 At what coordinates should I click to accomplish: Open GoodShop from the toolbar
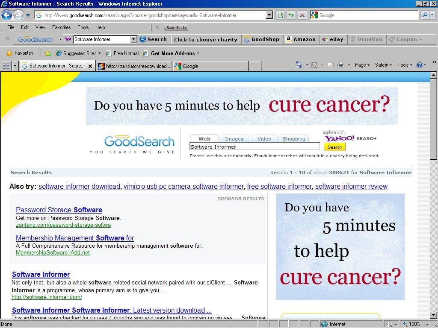click(x=261, y=39)
